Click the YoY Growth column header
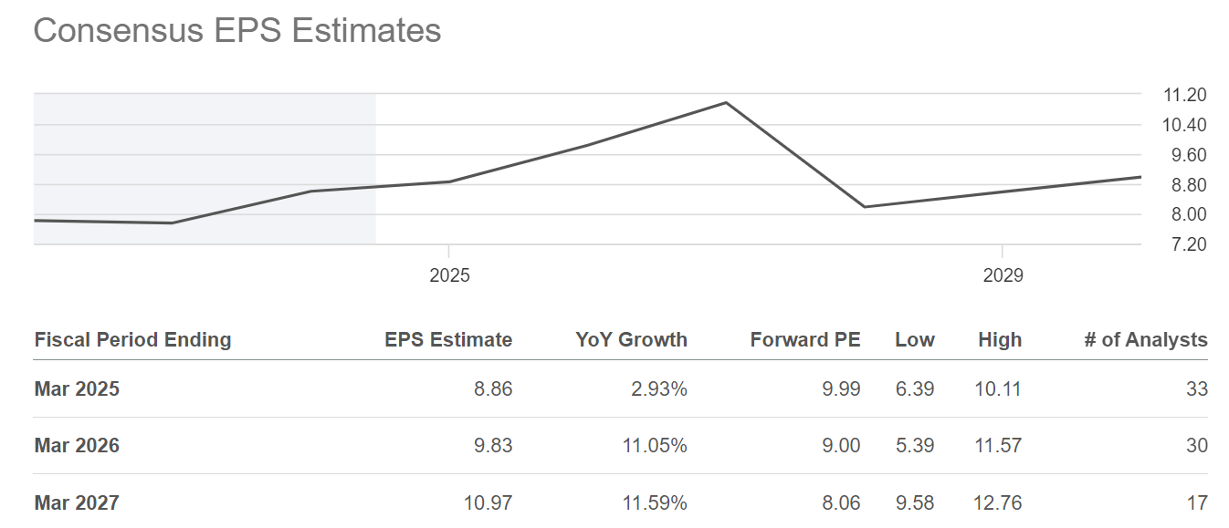Image resolution: width=1229 pixels, height=528 pixels. [631, 340]
